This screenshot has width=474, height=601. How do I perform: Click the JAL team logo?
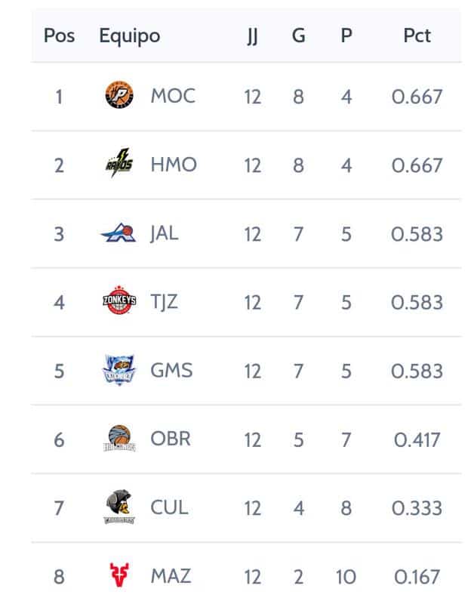pos(119,233)
